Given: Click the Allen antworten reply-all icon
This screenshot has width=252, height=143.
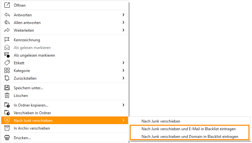Looking at the screenshot, I should coord(7,22).
